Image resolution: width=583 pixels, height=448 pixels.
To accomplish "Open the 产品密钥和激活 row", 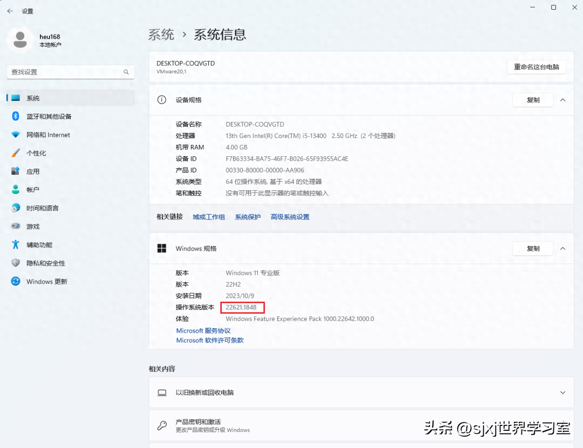I will pos(361,425).
